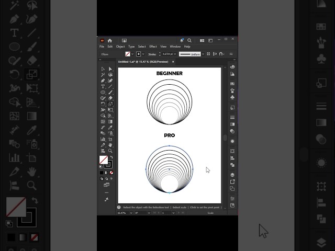The image size is (335, 251).
Task: Select the Rotate tool
Action: pos(103,104)
